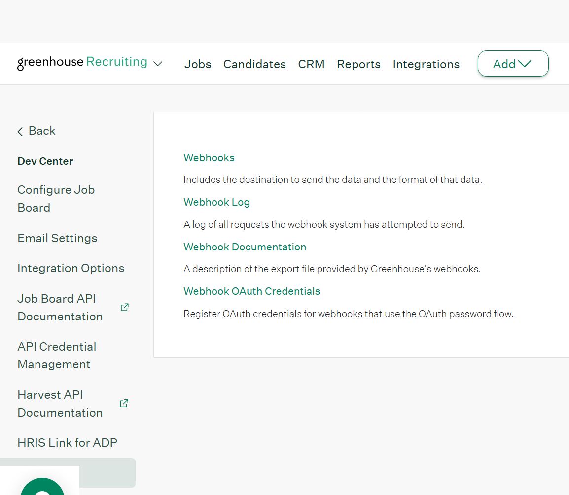Open the Webhooks link
Image resolution: width=569 pixels, height=495 pixels.
point(209,158)
